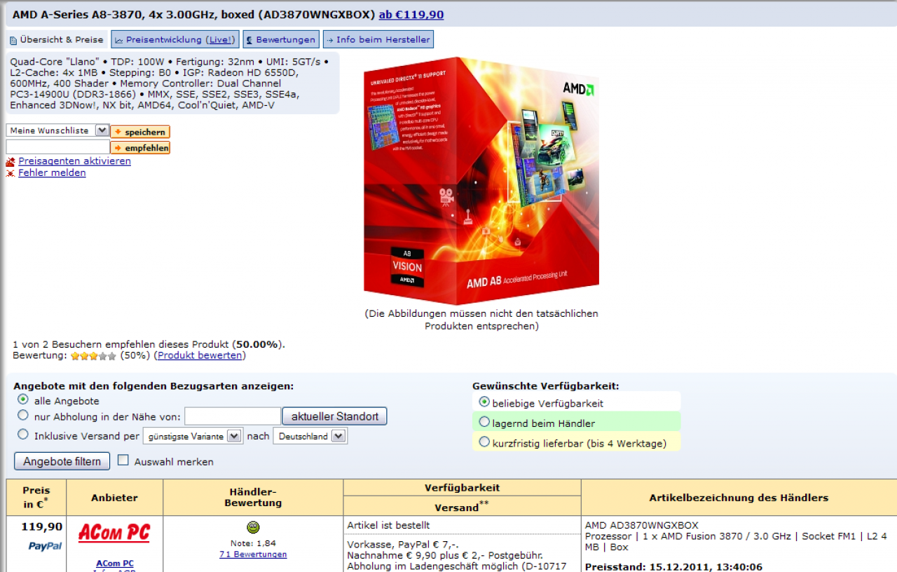The width and height of the screenshot is (897, 572).
Task: Select 'beliebige Verfügbarkeit' radio
Action: [x=484, y=402]
